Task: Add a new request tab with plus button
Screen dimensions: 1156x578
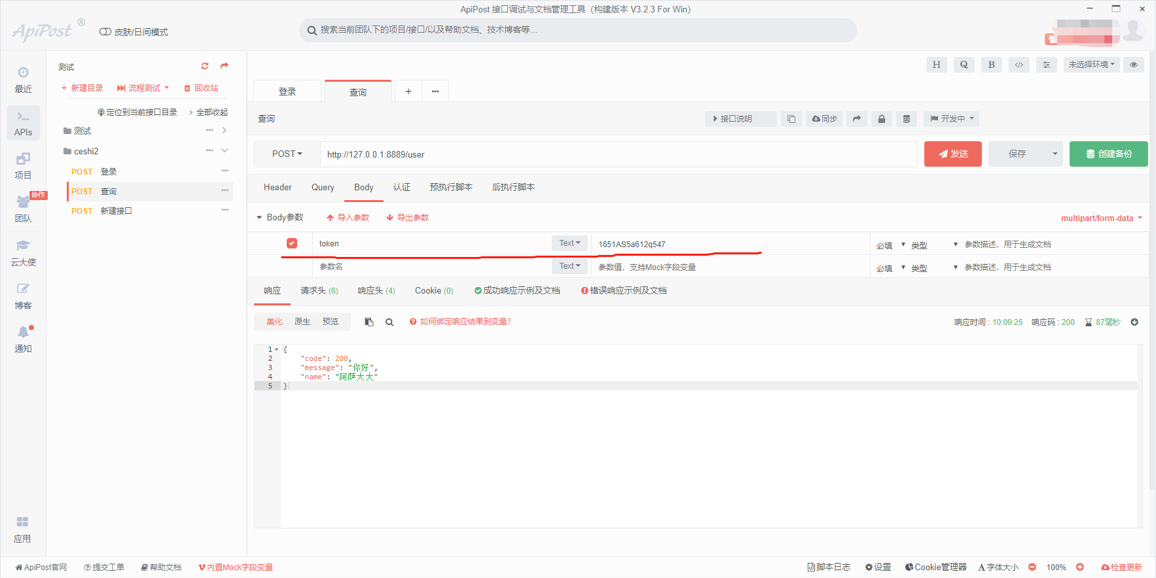Action: pyautogui.click(x=408, y=92)
